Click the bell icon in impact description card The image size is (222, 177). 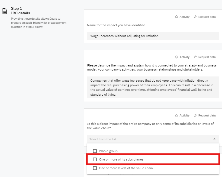[x=176, y=57]
